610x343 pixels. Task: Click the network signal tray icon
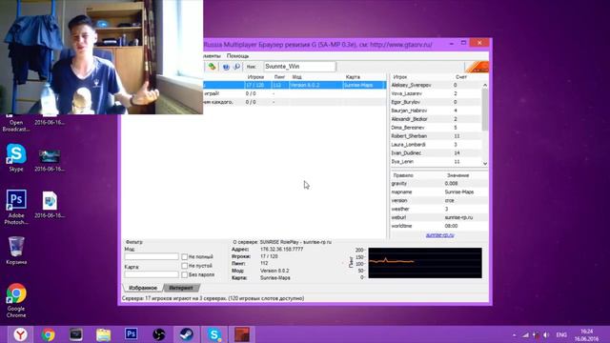[x=525, y=334]
